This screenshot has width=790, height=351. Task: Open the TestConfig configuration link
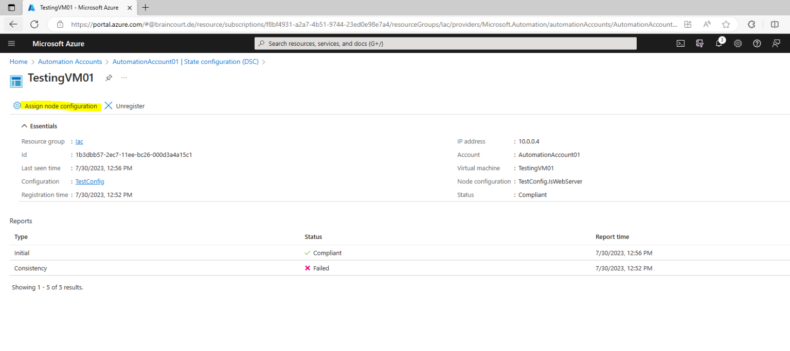tap(89, 181)
